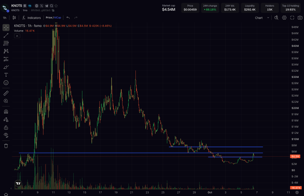Undo the last chart action

coord(68,17)
